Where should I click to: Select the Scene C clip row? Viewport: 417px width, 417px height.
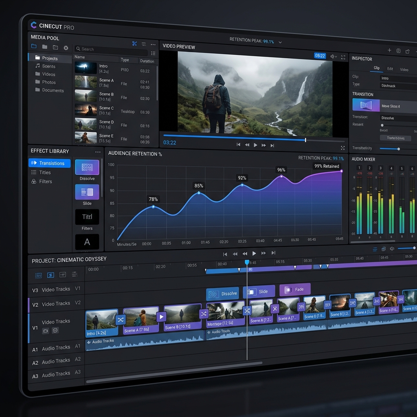pos(115,110)
